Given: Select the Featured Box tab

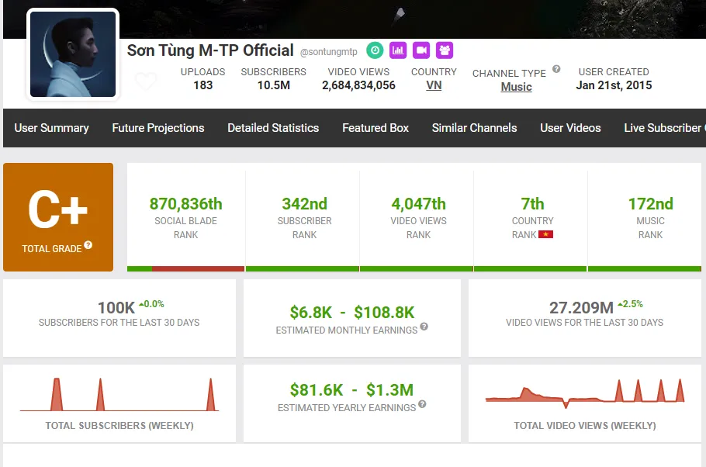Looking at the screenshot, I should [375, 128].
